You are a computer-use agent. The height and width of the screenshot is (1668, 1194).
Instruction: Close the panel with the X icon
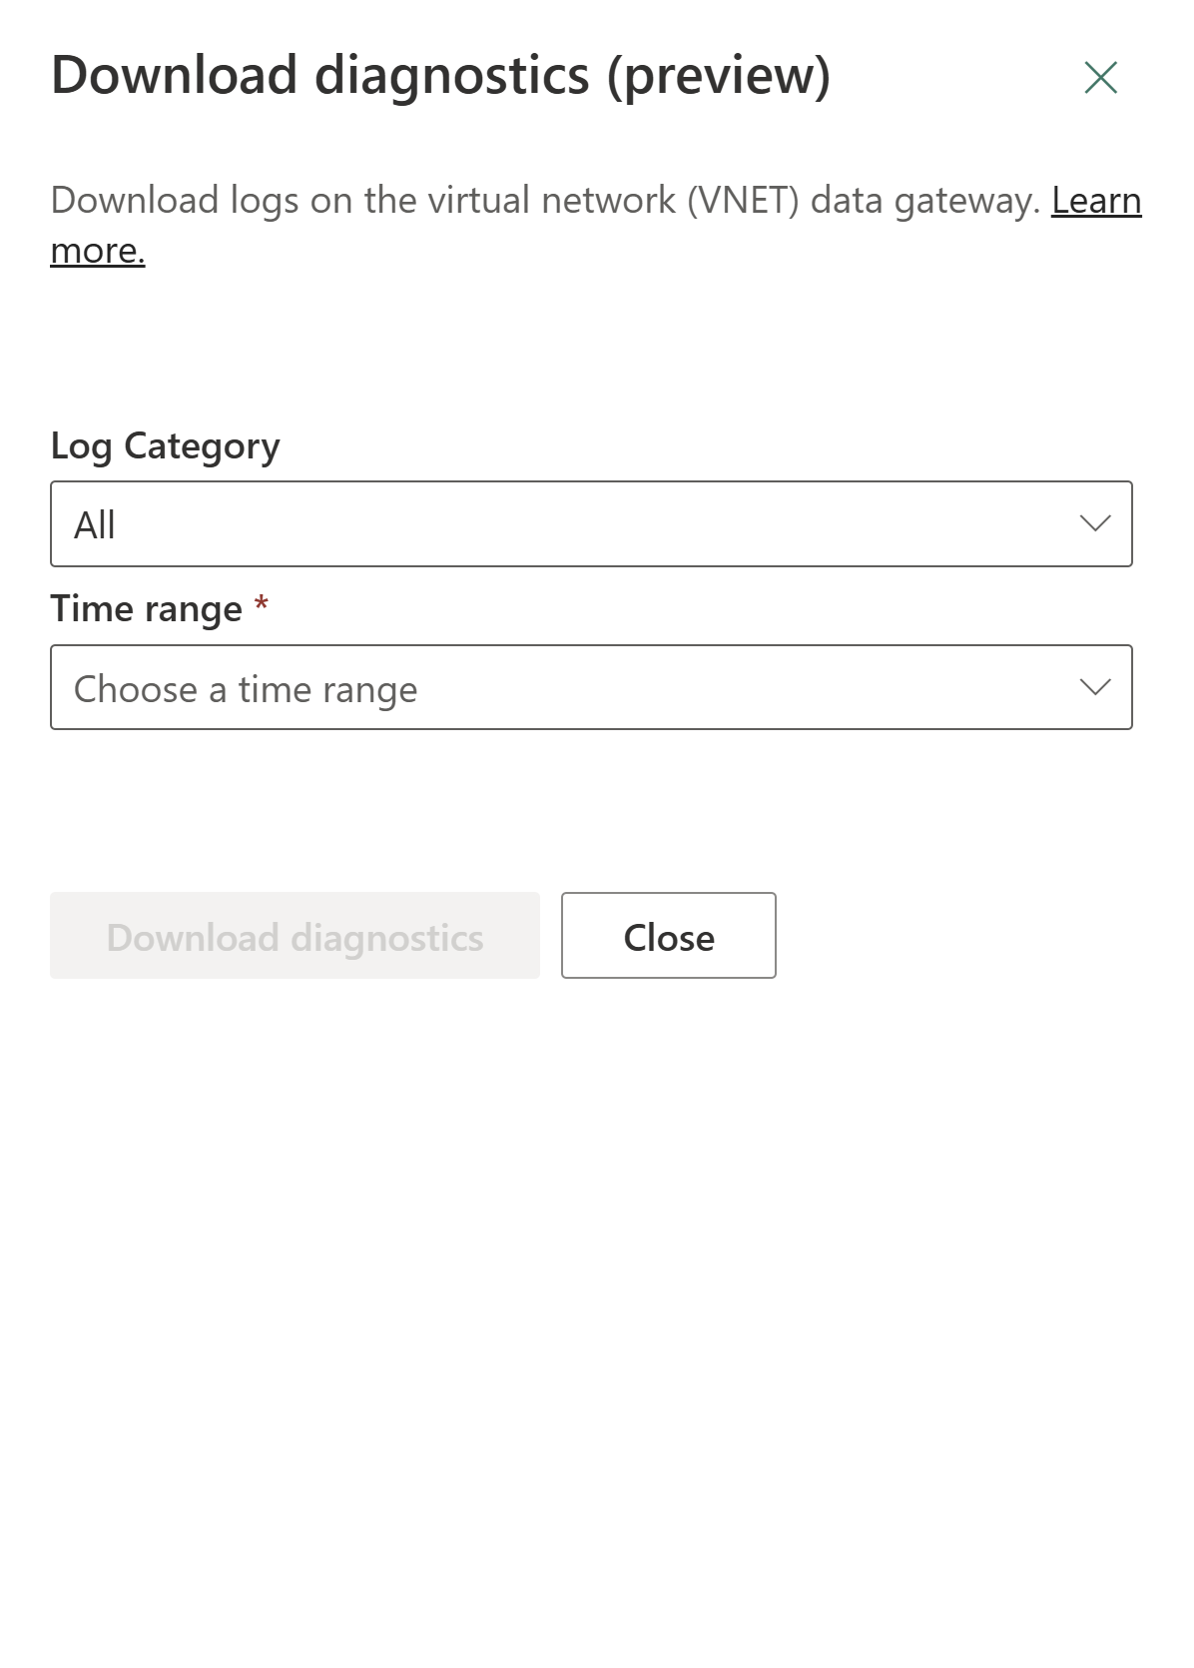(x=1100, y=77)
